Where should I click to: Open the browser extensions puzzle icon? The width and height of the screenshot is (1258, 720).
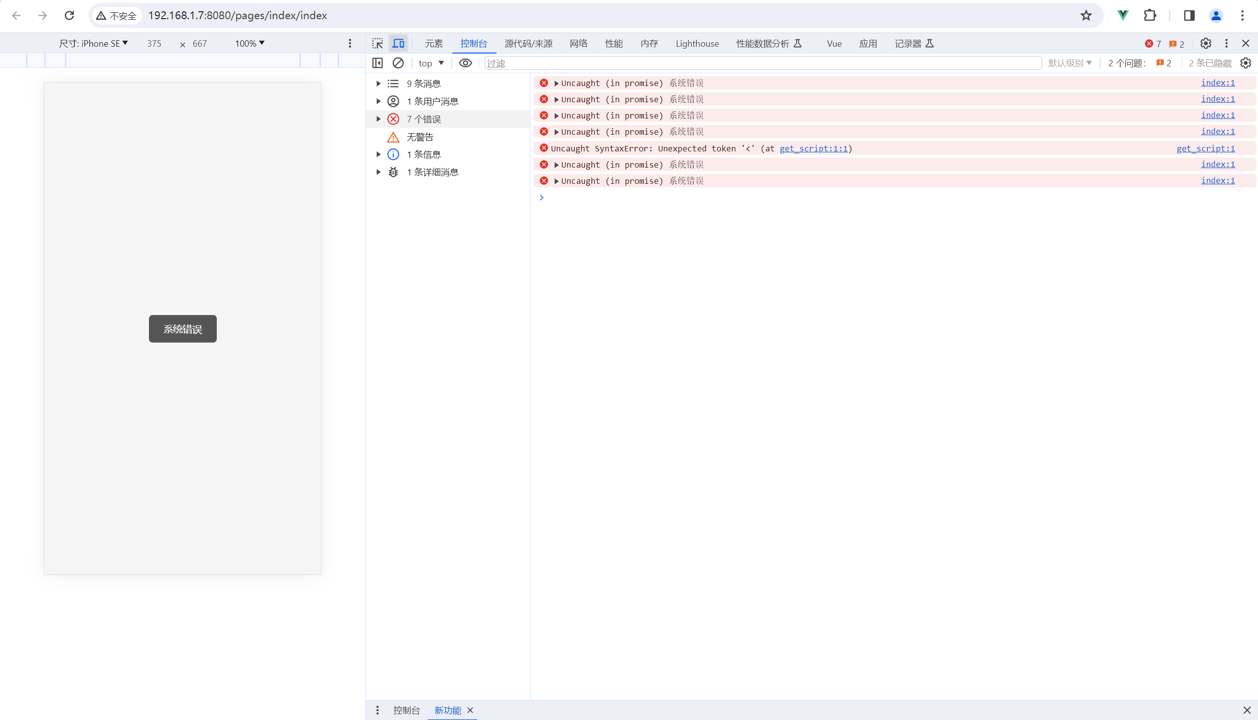click(1150, 15)
